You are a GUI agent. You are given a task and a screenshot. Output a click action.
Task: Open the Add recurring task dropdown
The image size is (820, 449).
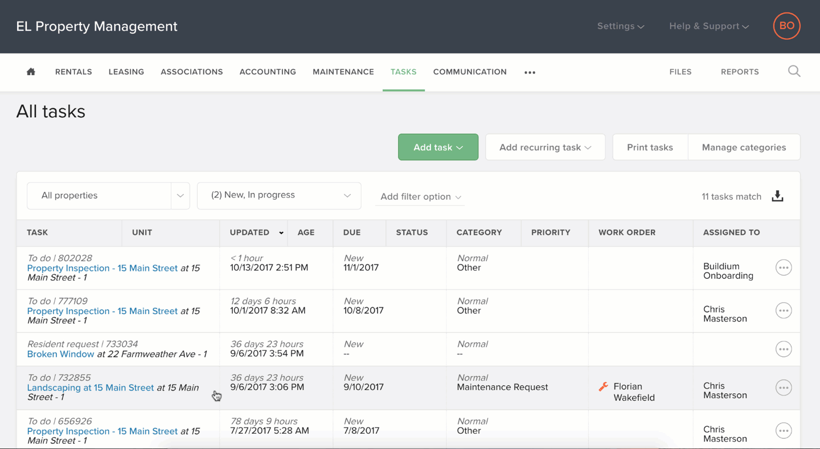point(545,147)
